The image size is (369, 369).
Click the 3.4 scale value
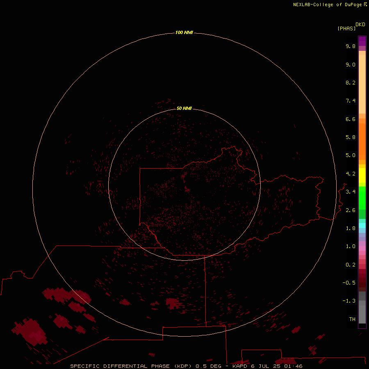(x=351, y=192)
